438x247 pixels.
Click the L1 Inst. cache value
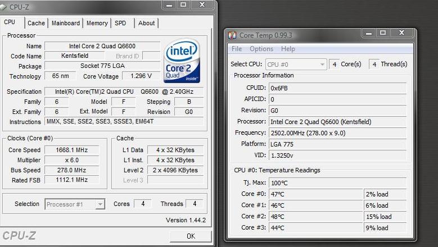click(x=175, y=160)
